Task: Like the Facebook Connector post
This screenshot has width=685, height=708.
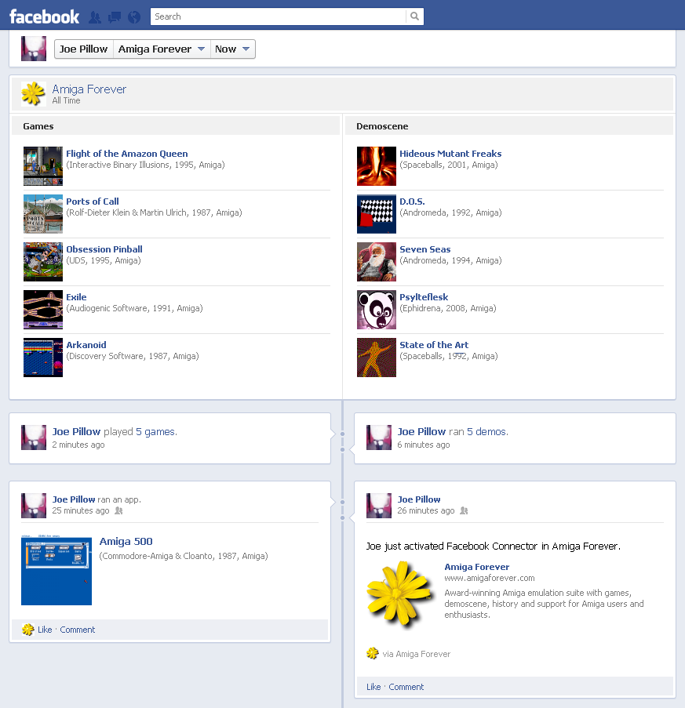Action: pos(373,687)
